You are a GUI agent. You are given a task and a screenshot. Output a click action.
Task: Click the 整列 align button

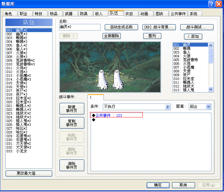tap(152, 36)
